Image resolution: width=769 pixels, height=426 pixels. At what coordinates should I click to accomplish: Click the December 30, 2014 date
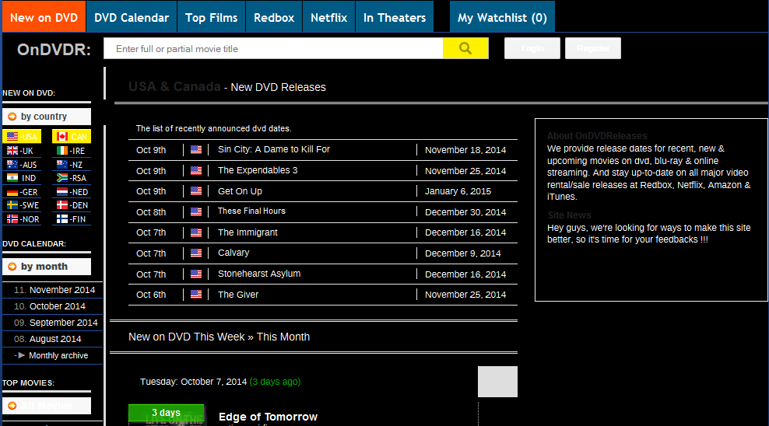pos(465,212)
